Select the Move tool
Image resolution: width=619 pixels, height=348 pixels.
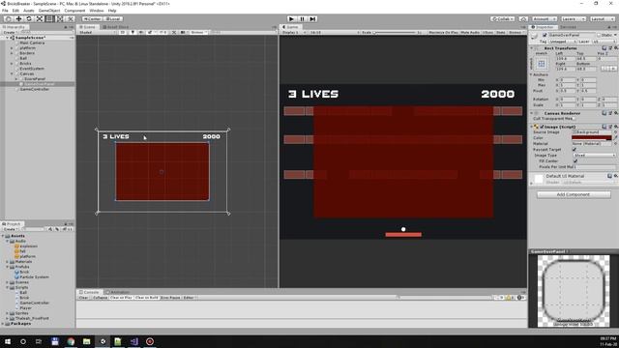pos(18,19)
